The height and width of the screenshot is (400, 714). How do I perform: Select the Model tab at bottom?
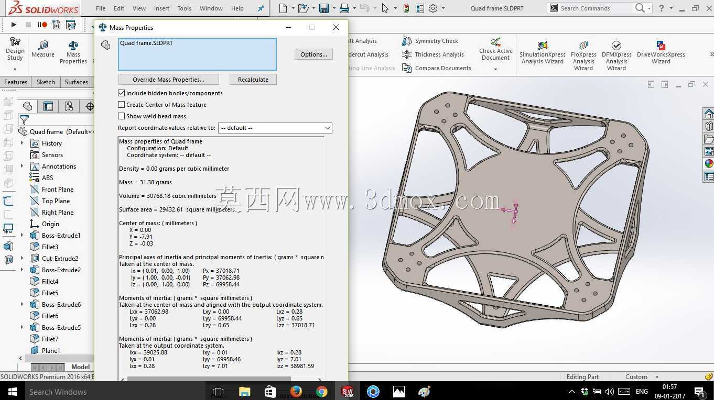click(x=81, y=367)
